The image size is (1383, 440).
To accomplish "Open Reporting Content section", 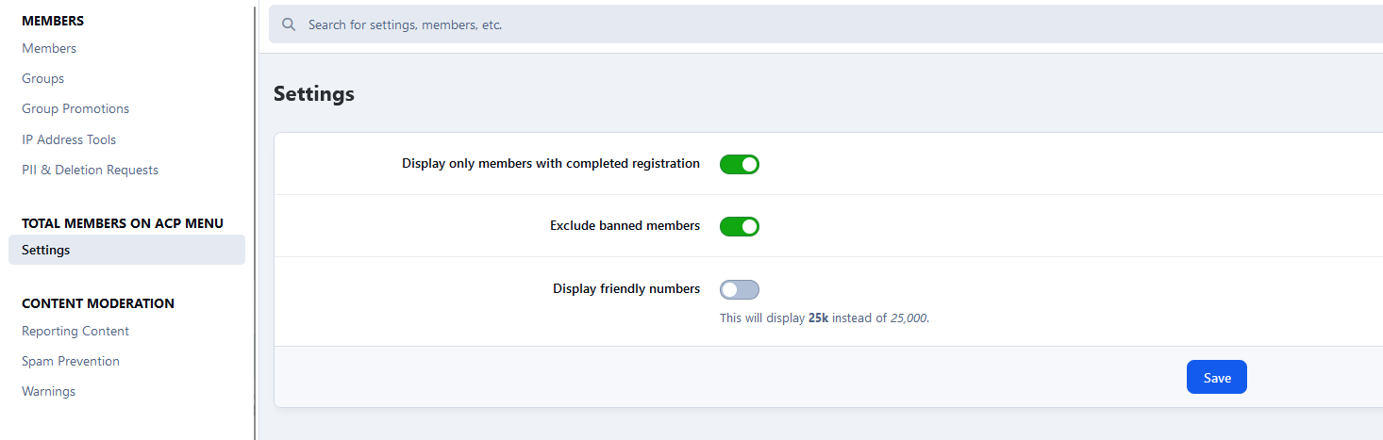I will pyautogui.click(x=75, y=331).
